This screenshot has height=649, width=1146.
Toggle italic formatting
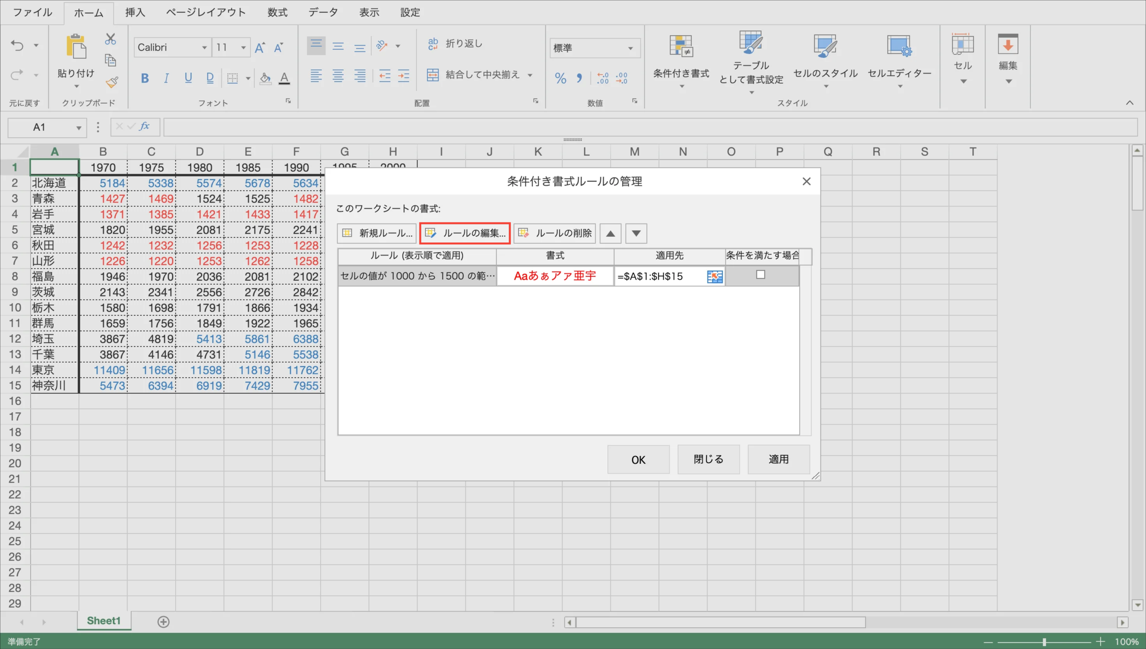coord(166,78)
